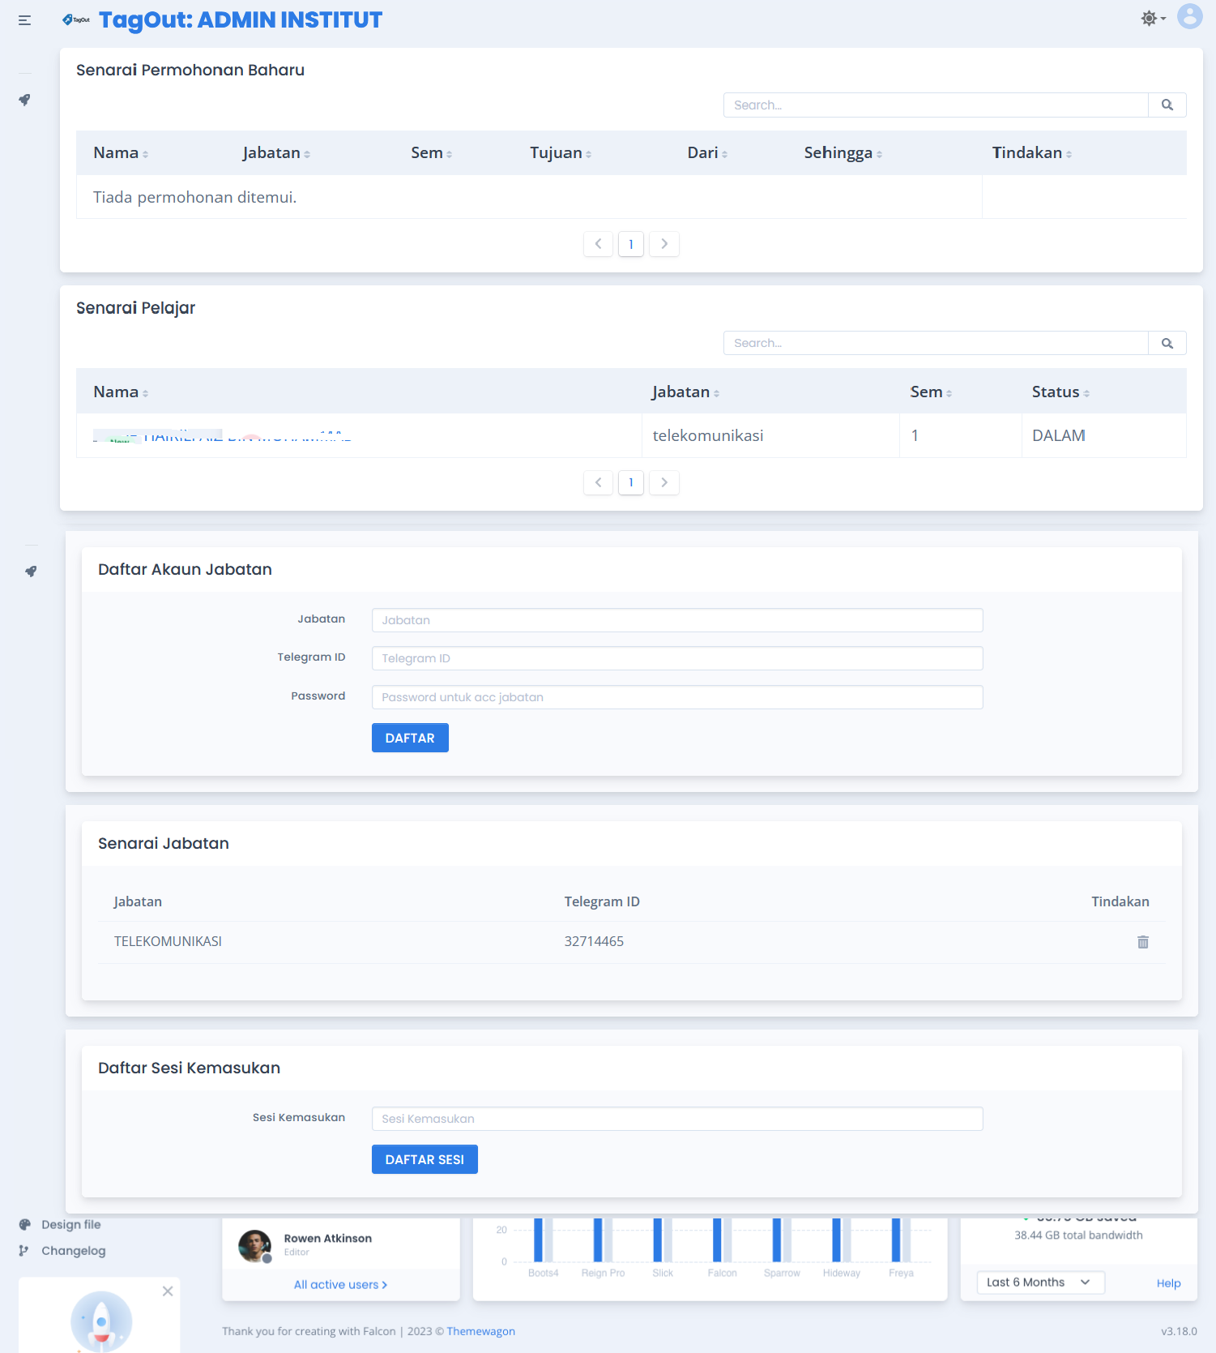
Task: Sort applications by Tujuan column
Action: (560, 153)
